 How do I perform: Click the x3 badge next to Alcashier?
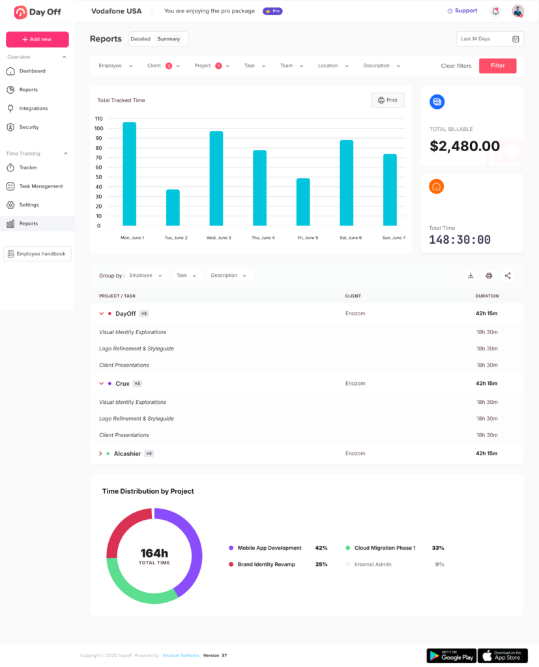149,453
